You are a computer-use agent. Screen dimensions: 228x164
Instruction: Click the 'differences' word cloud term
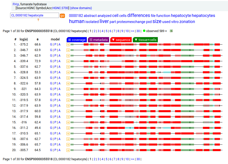(138, 15)
